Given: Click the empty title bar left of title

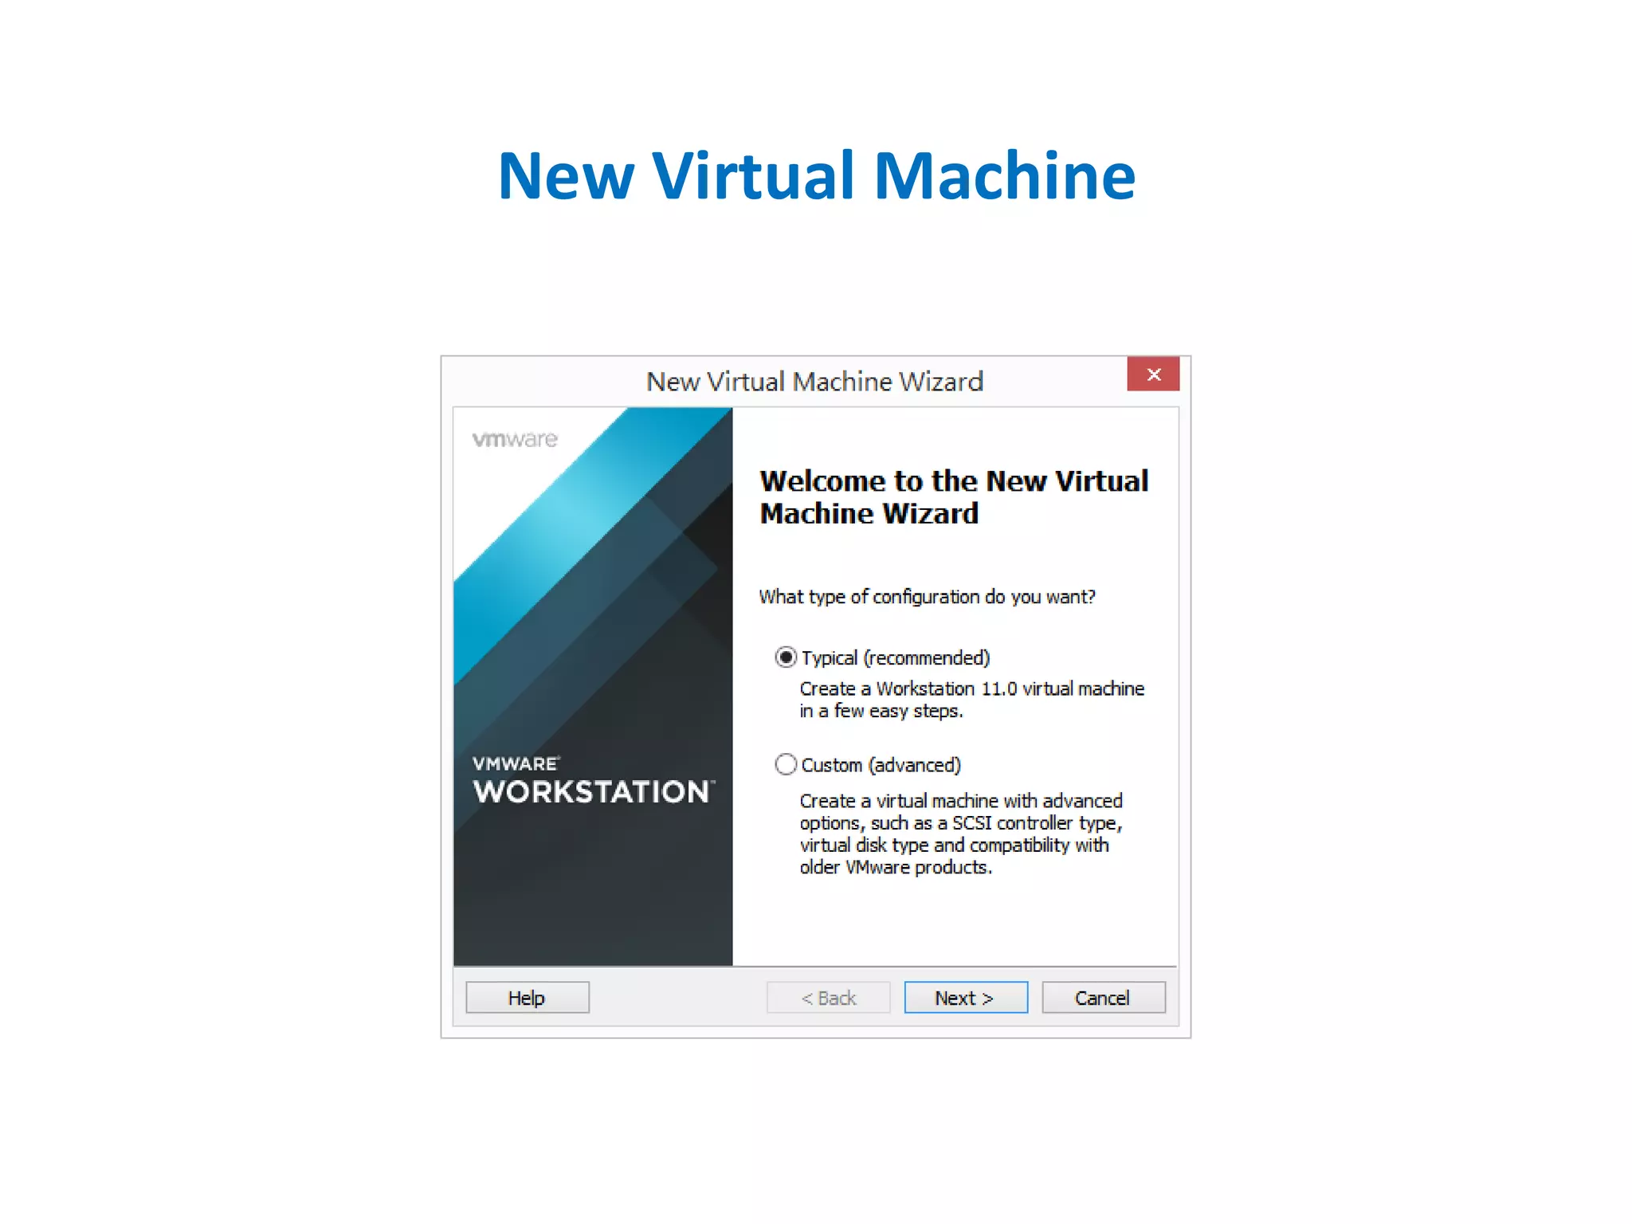Looking at the screenshot, I should tap(542, 382).
